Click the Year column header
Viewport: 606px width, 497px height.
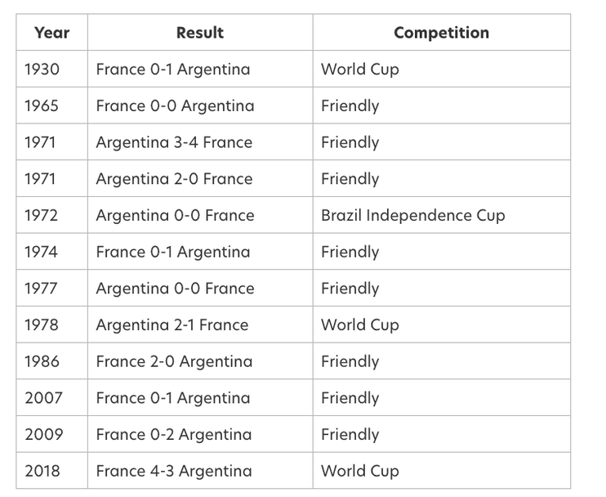(51, 33)
